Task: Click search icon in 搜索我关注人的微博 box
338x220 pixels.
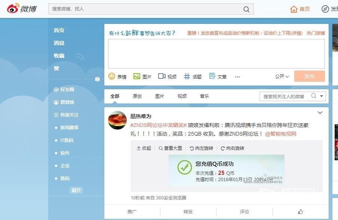Action: click(x=314, y=96)
